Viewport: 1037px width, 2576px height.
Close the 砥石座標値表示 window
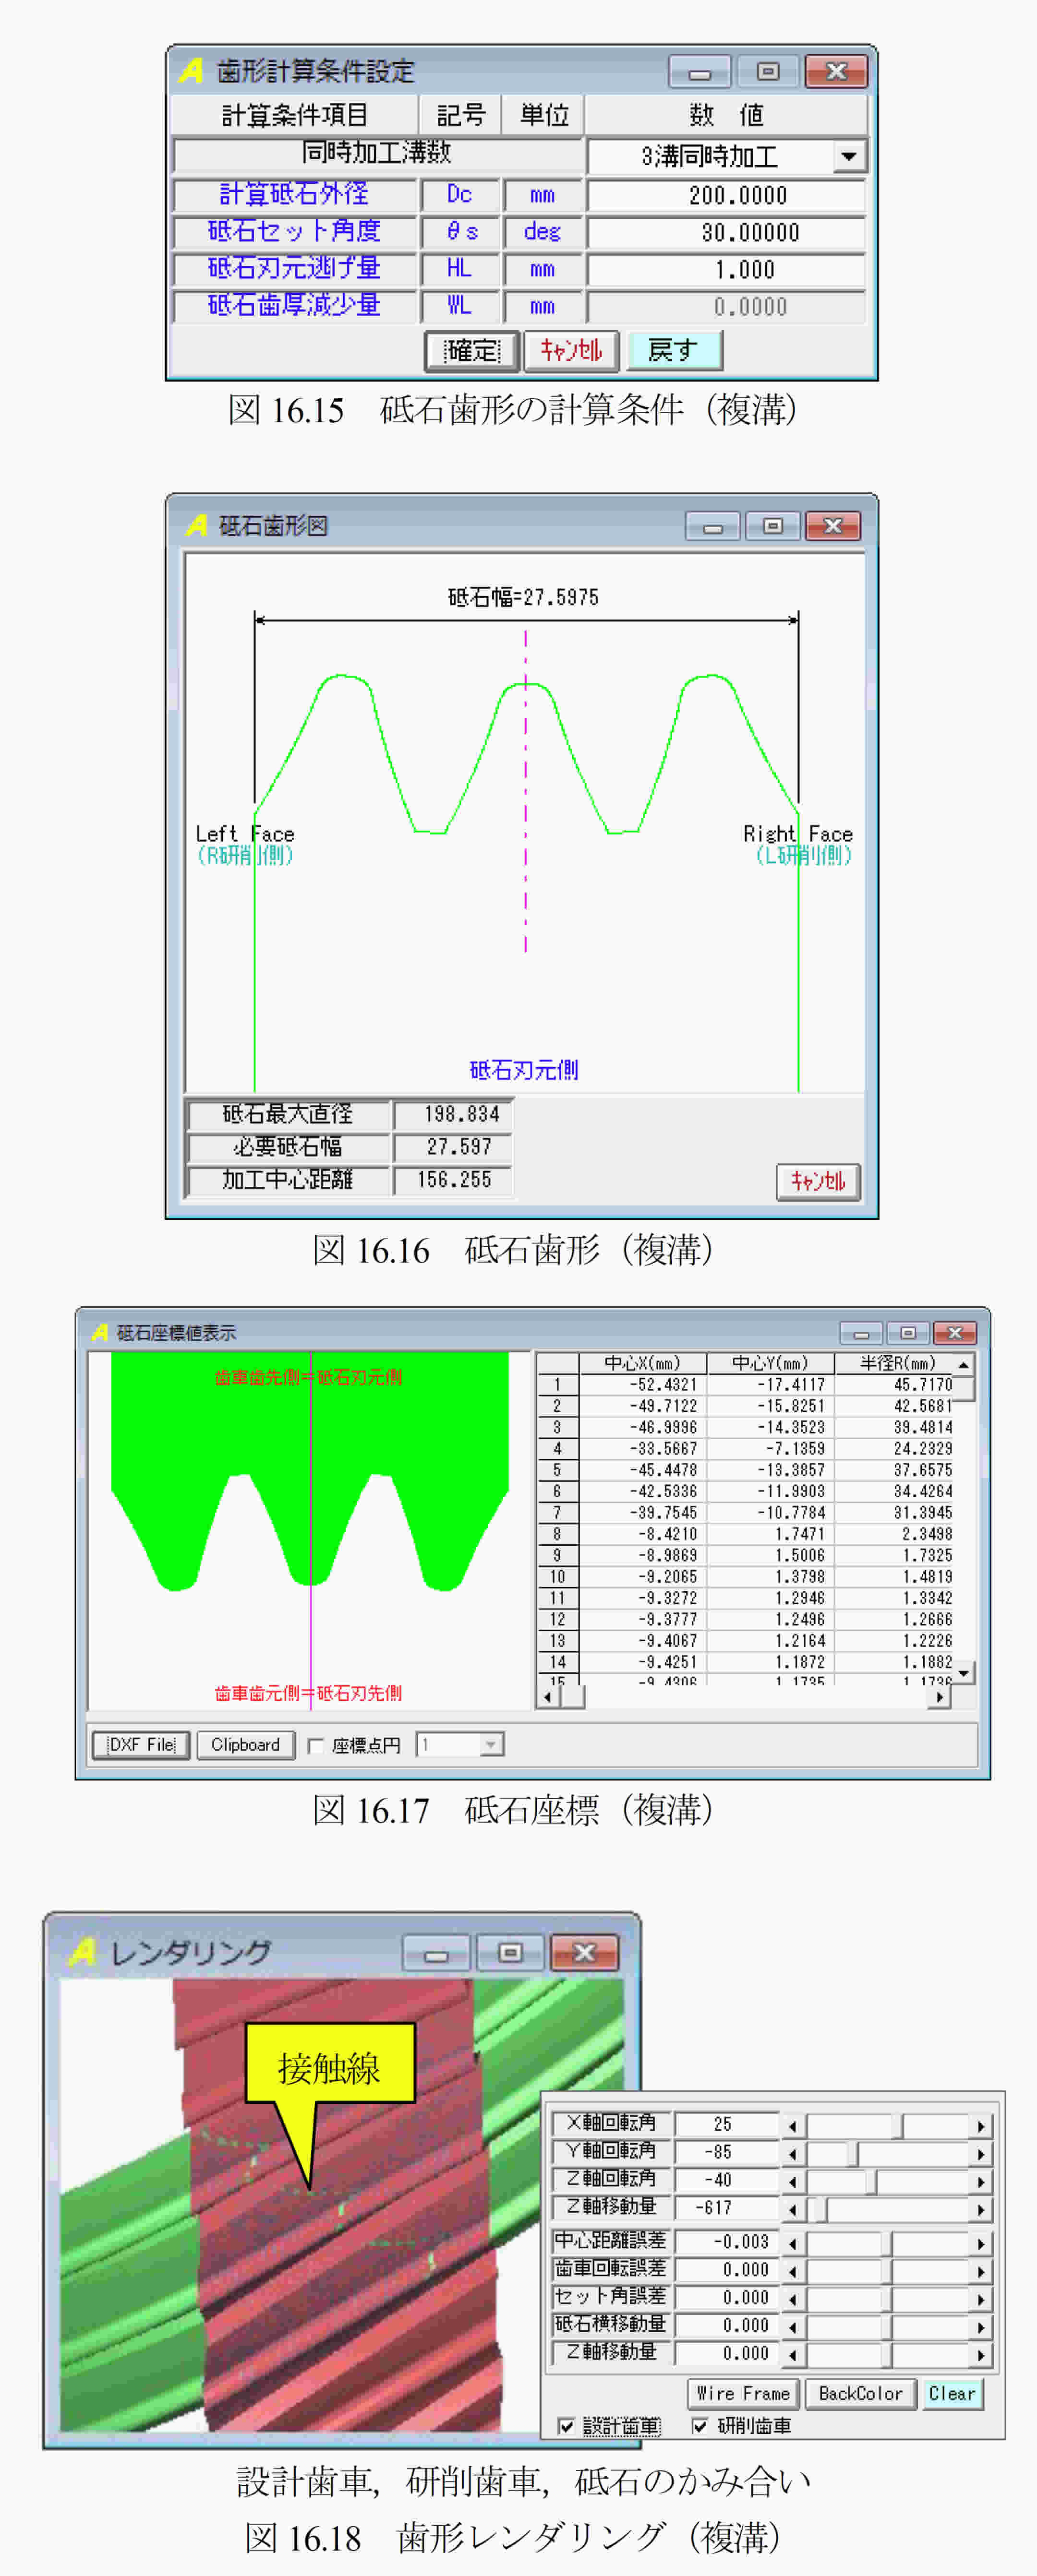(955, 1333)
